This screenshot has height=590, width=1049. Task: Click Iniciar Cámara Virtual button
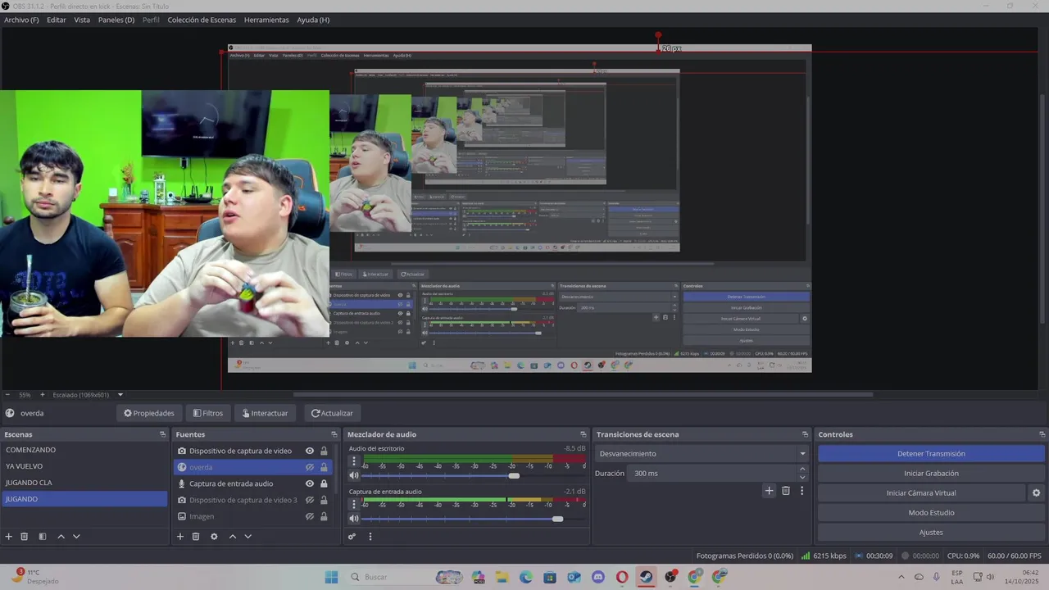coord(921,493)
